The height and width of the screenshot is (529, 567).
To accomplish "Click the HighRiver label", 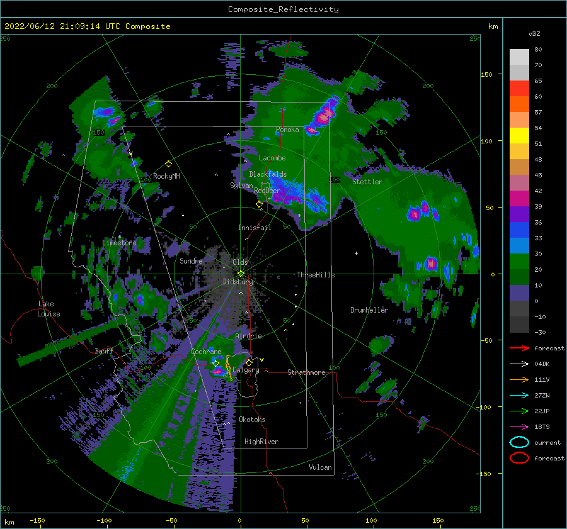I will coord(261,442).
